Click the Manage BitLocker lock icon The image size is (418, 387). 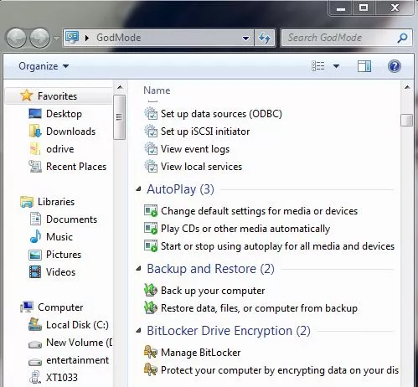[x=151, y=352]
